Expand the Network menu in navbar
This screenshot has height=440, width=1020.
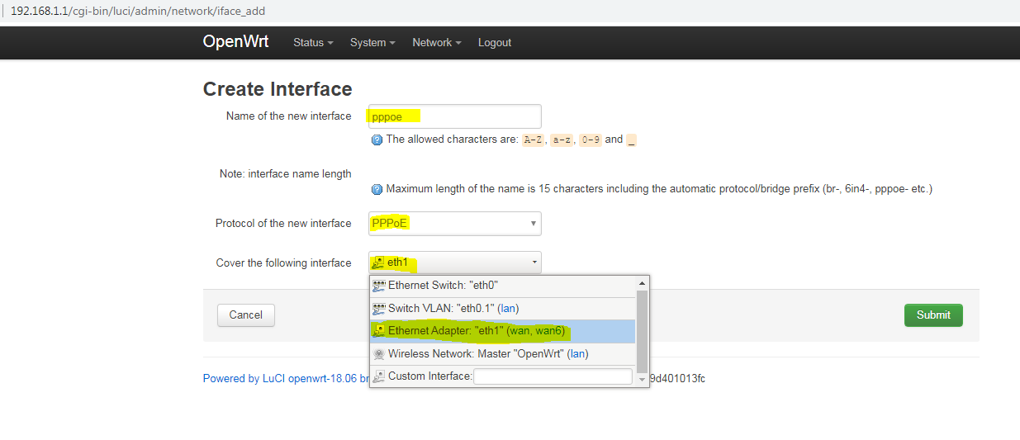436,43
